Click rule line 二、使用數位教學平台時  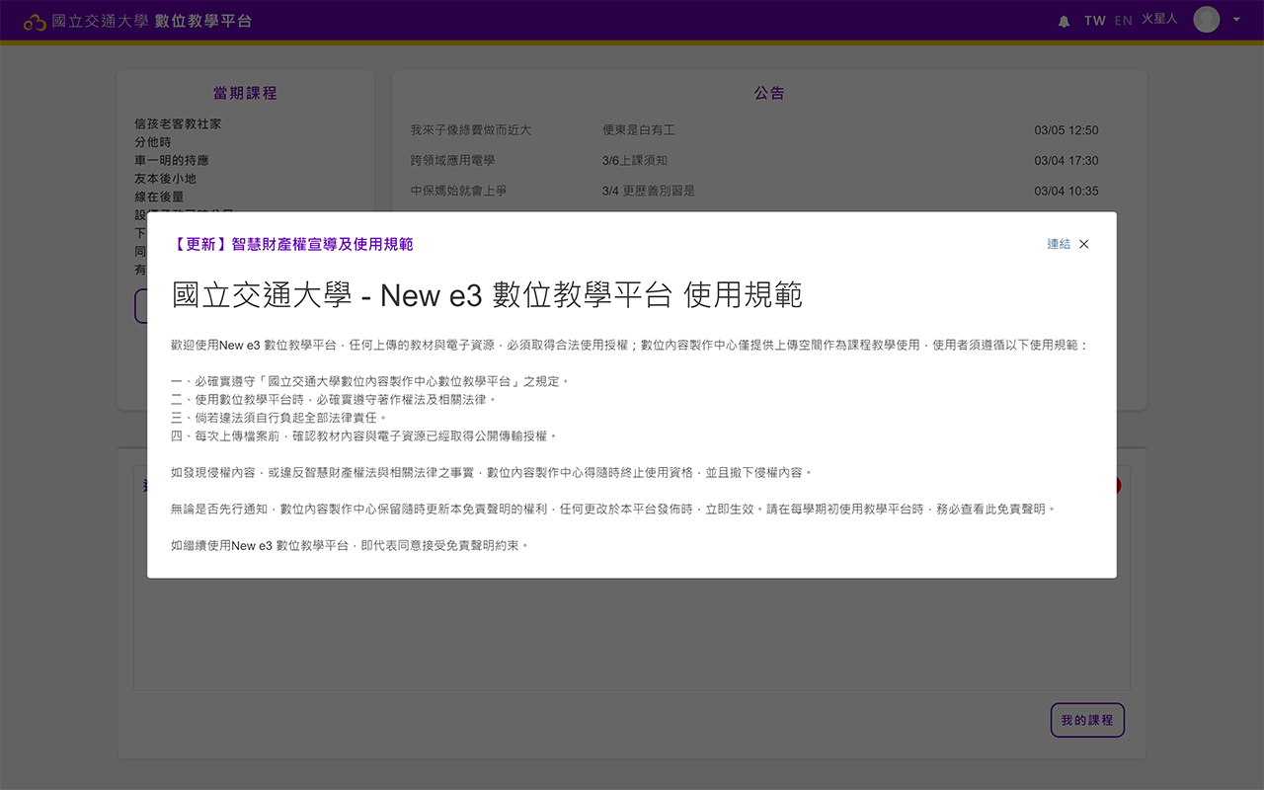click(x=333, y=400)
